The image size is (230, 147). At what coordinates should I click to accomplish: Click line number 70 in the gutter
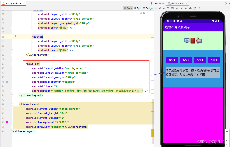[3, 68]
